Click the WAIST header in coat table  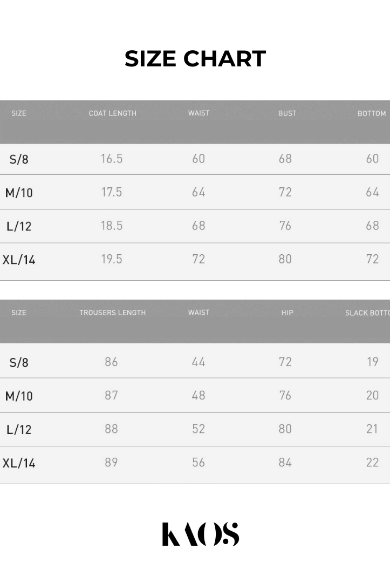pyautogui.click(x=199, y=113)
